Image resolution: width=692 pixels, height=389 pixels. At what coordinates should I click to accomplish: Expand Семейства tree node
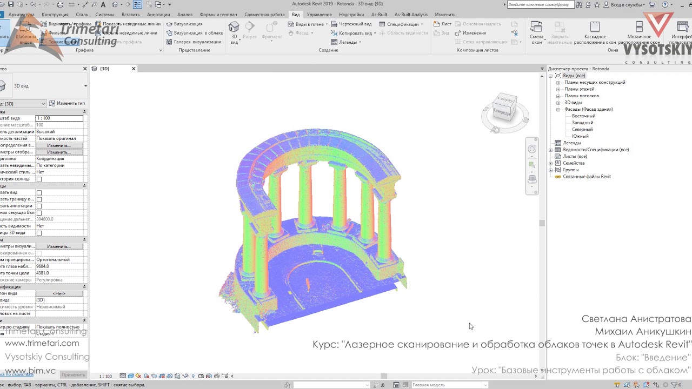click(551, 163)
